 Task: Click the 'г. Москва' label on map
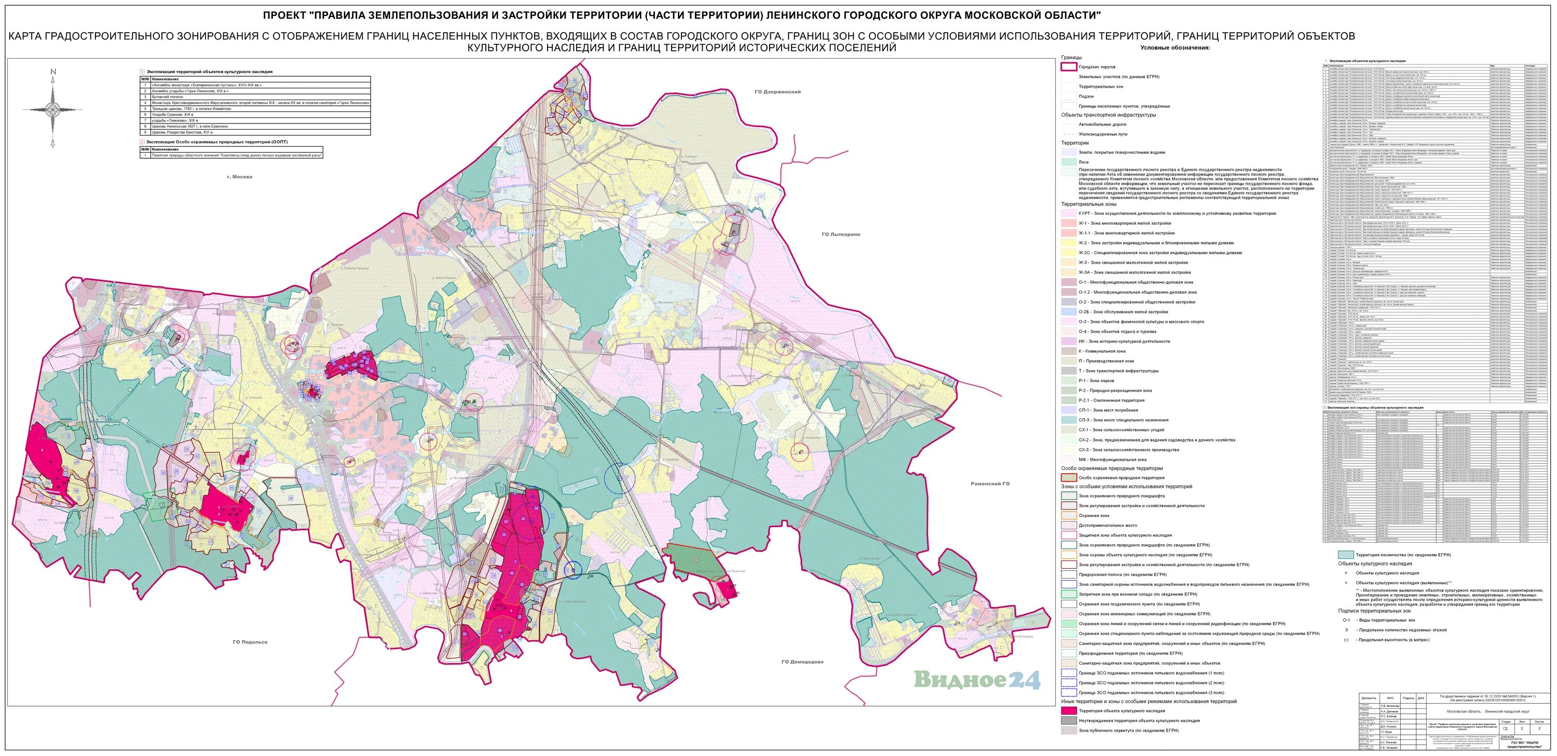(x=239, y=177)
